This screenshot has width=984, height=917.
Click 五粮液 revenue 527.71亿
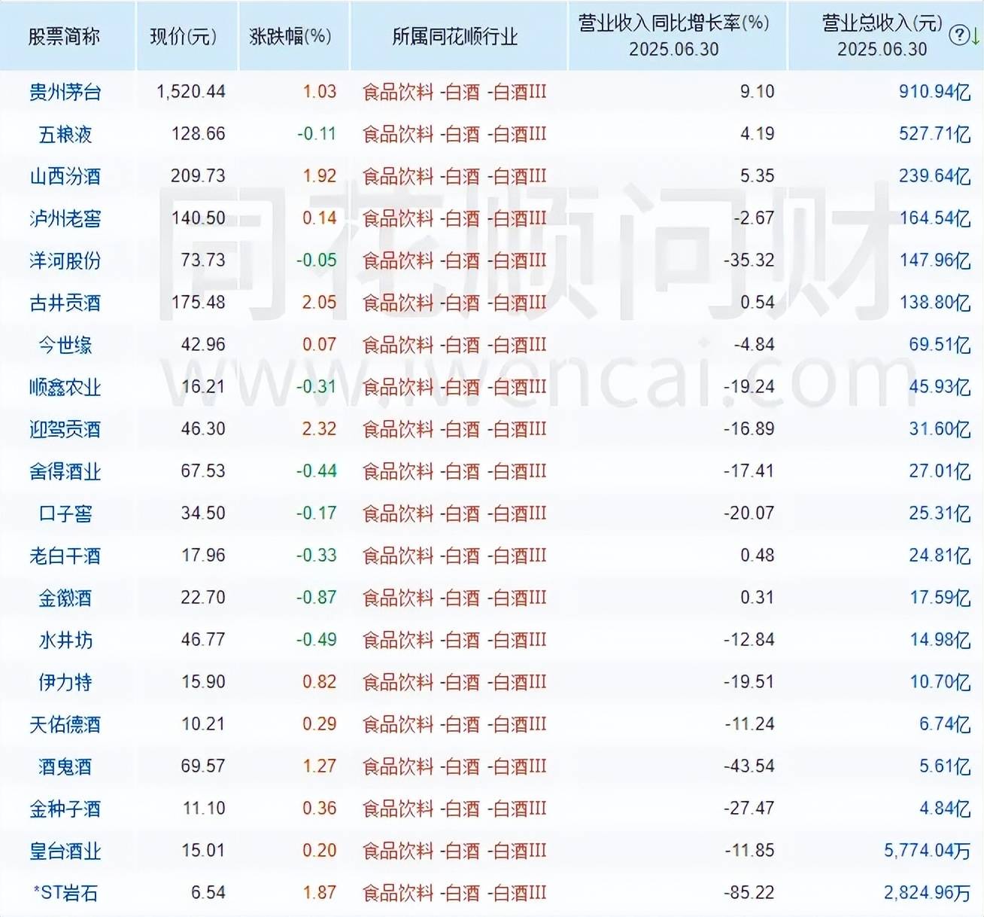[934, 134]
